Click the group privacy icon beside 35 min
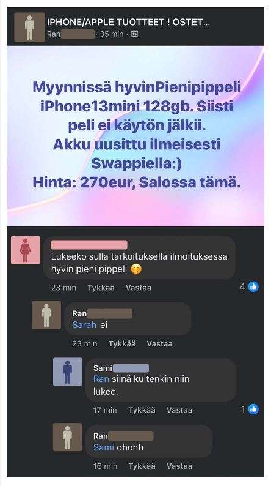 [134, 34]
